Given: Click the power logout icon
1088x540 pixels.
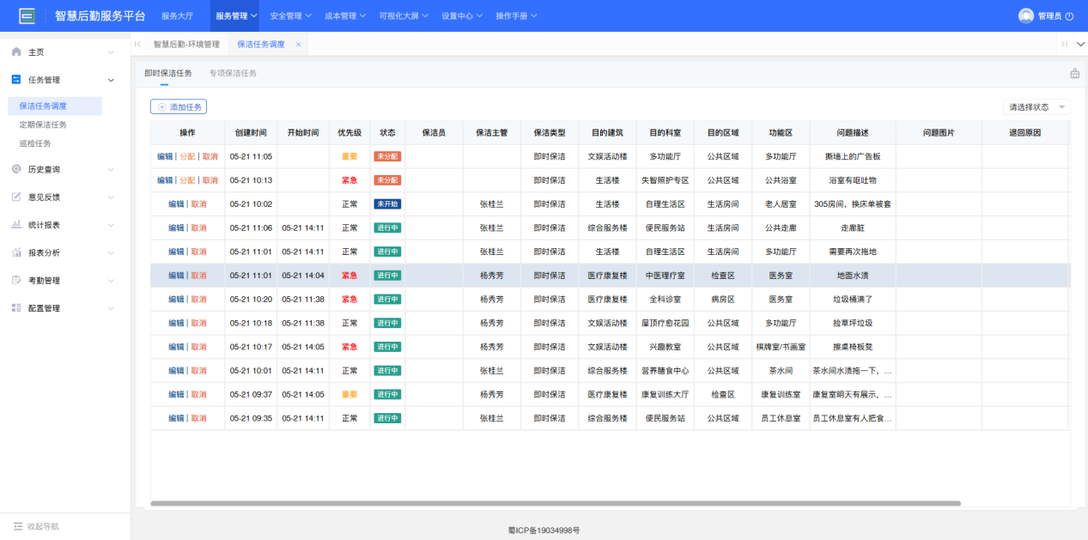Looking at the screenshot, I should [x=1069, y=15].
